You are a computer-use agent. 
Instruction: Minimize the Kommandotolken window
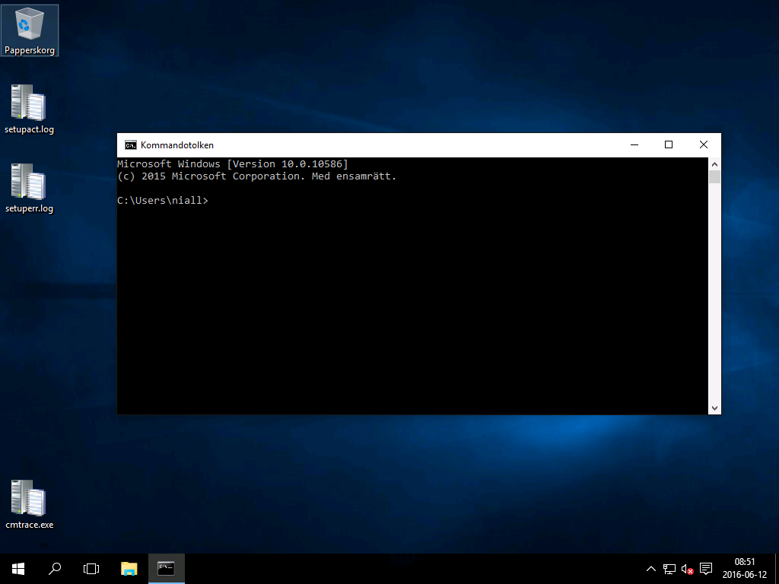pos(634,145)
